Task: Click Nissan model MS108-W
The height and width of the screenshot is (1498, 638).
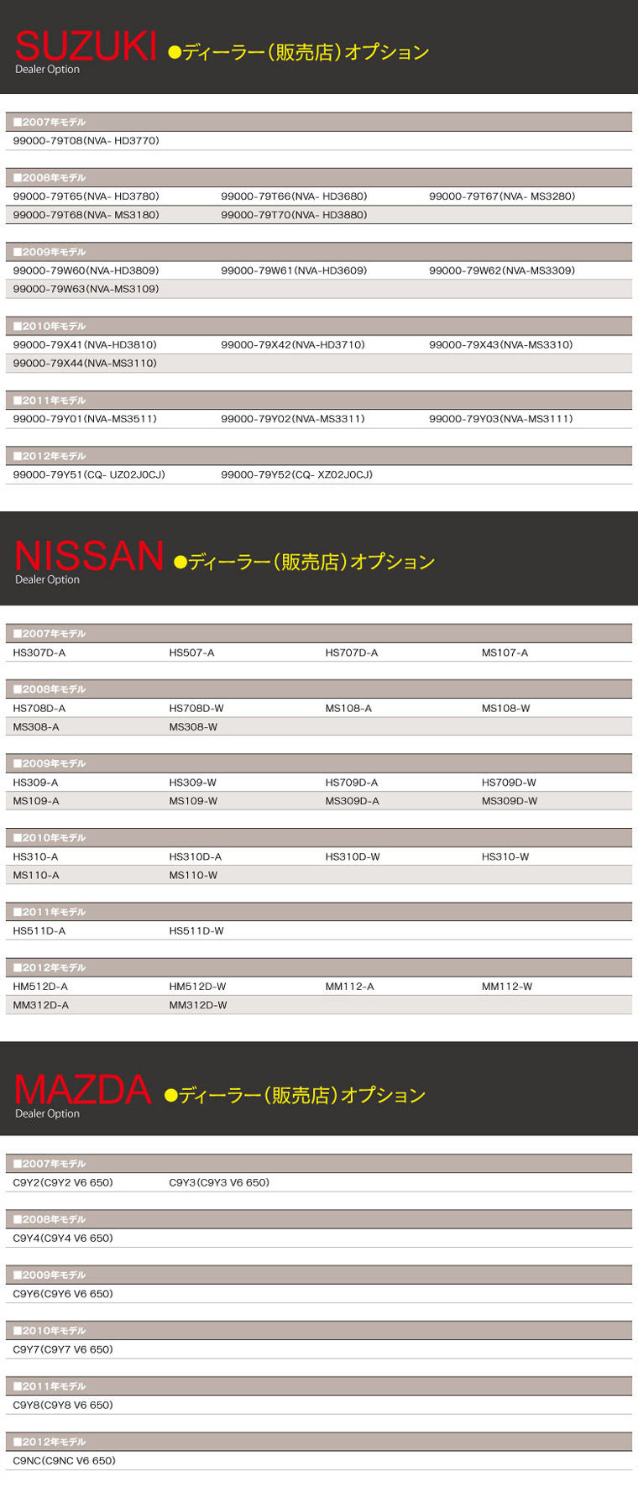Action: [x=505, y=709]
